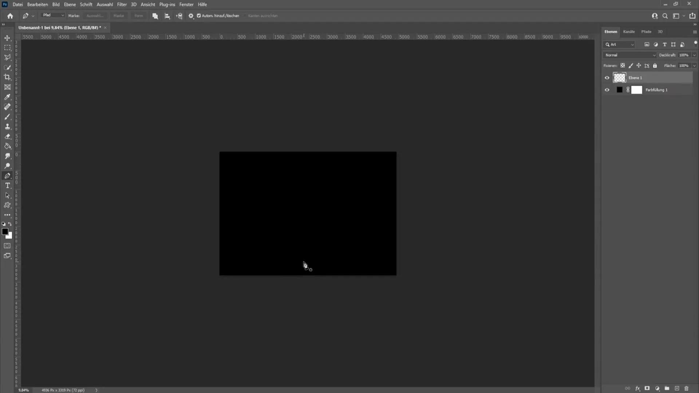Viewport: 699px width, 393px height.
Task: Select the Smudge tool
Action: 7,156
